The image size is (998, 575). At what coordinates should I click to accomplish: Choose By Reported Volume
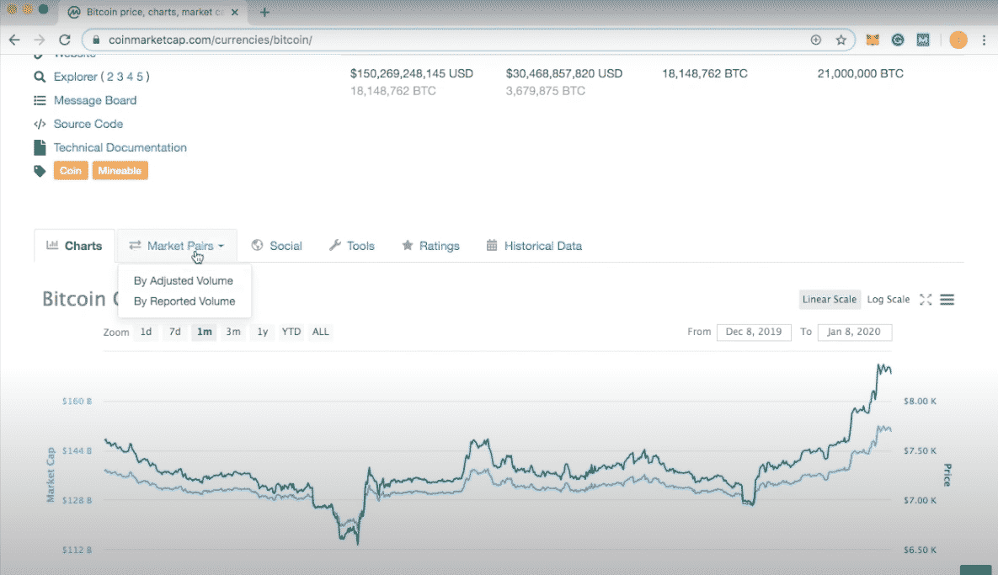tap(184, 301)
